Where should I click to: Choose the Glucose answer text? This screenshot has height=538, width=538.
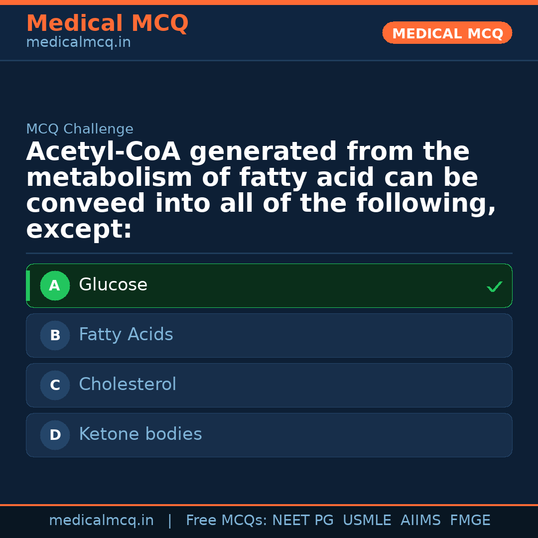click(113, 285)
